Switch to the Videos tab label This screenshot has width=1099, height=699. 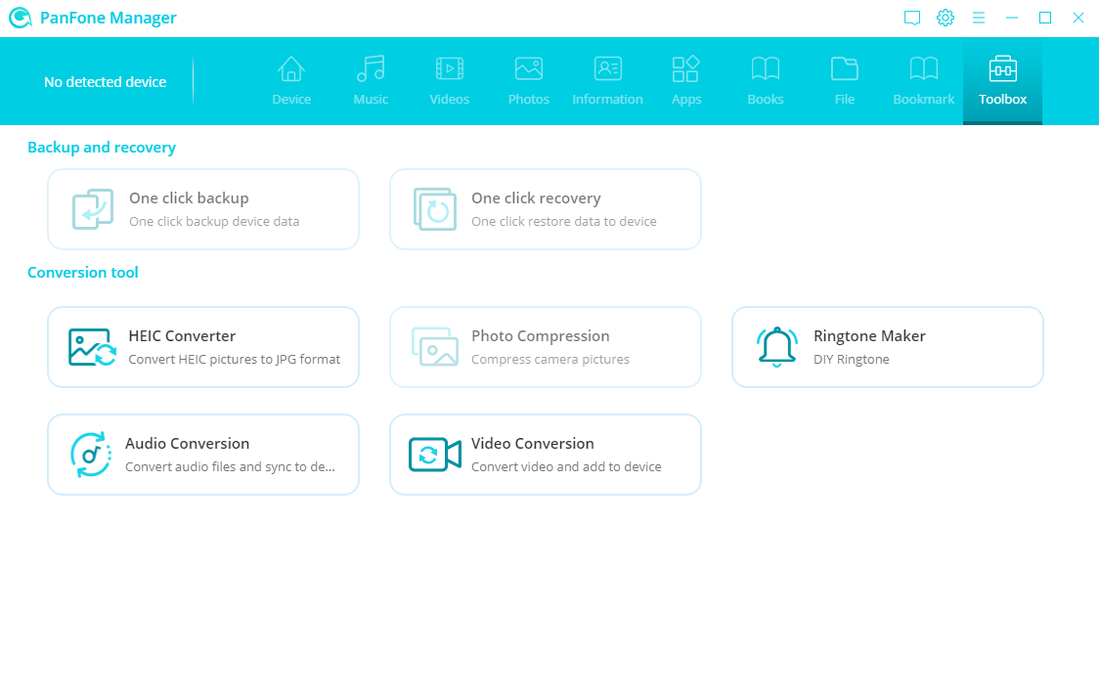(x=449, y=100)
